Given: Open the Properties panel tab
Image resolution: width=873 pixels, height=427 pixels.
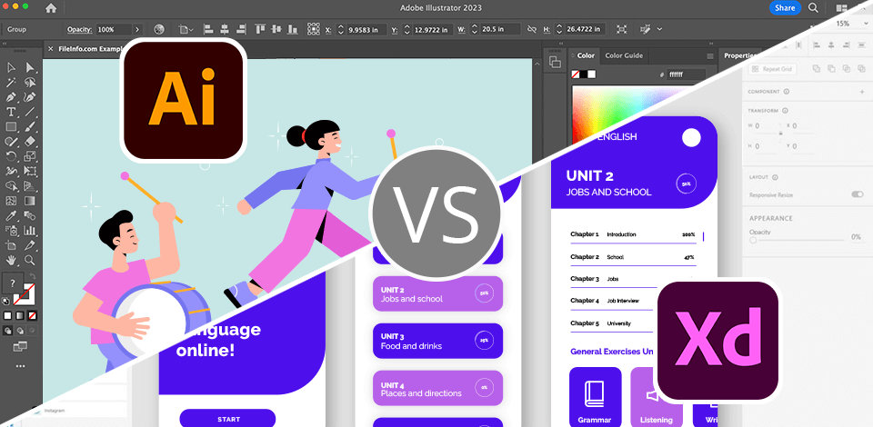Looking at the screenshot, I should [x=740, y=55].
